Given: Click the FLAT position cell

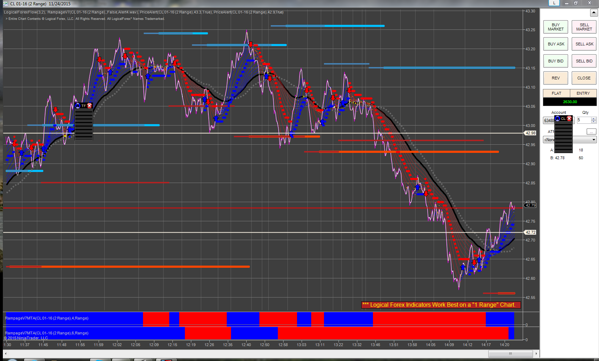Looking at the screenshot, I should pos(556,93).
